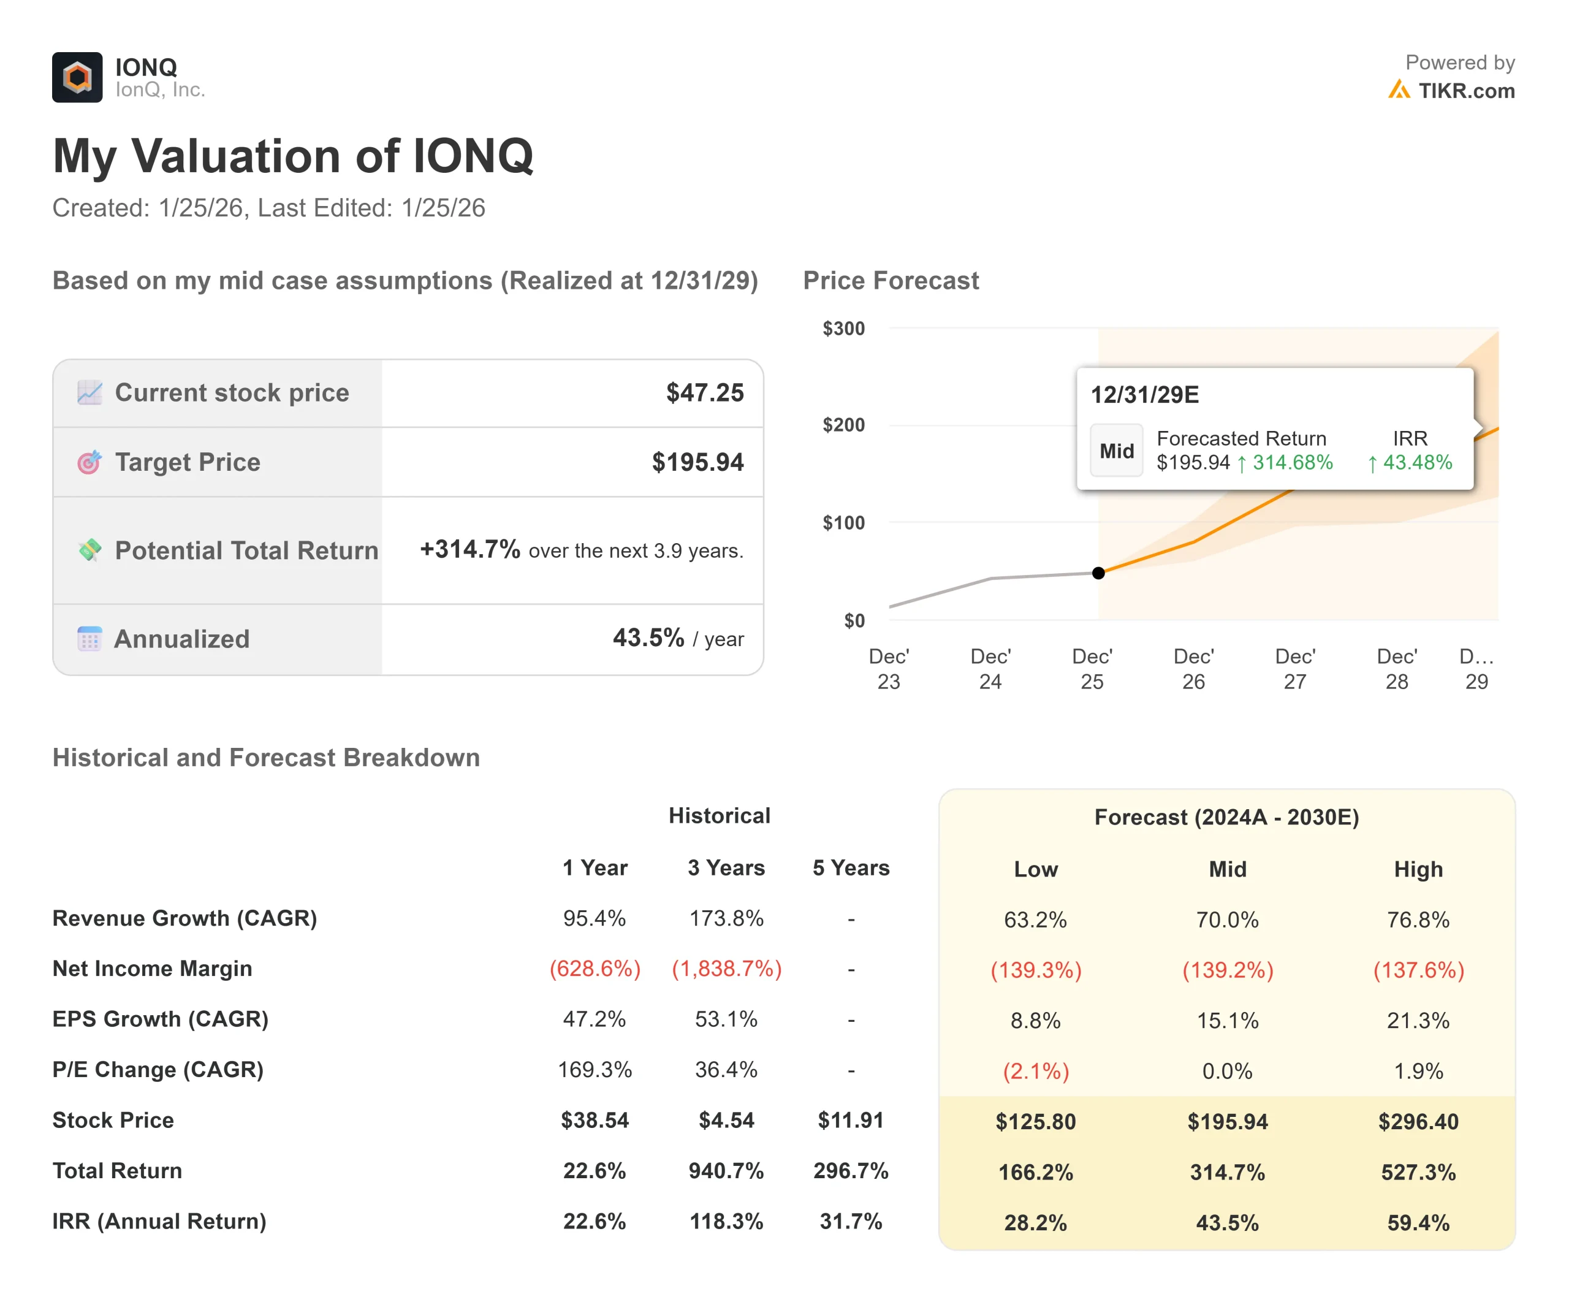This screenshot has width=1569, height=1291.
Task: Click the Mid badge in chart tooltip
Action: point(1115,451)
